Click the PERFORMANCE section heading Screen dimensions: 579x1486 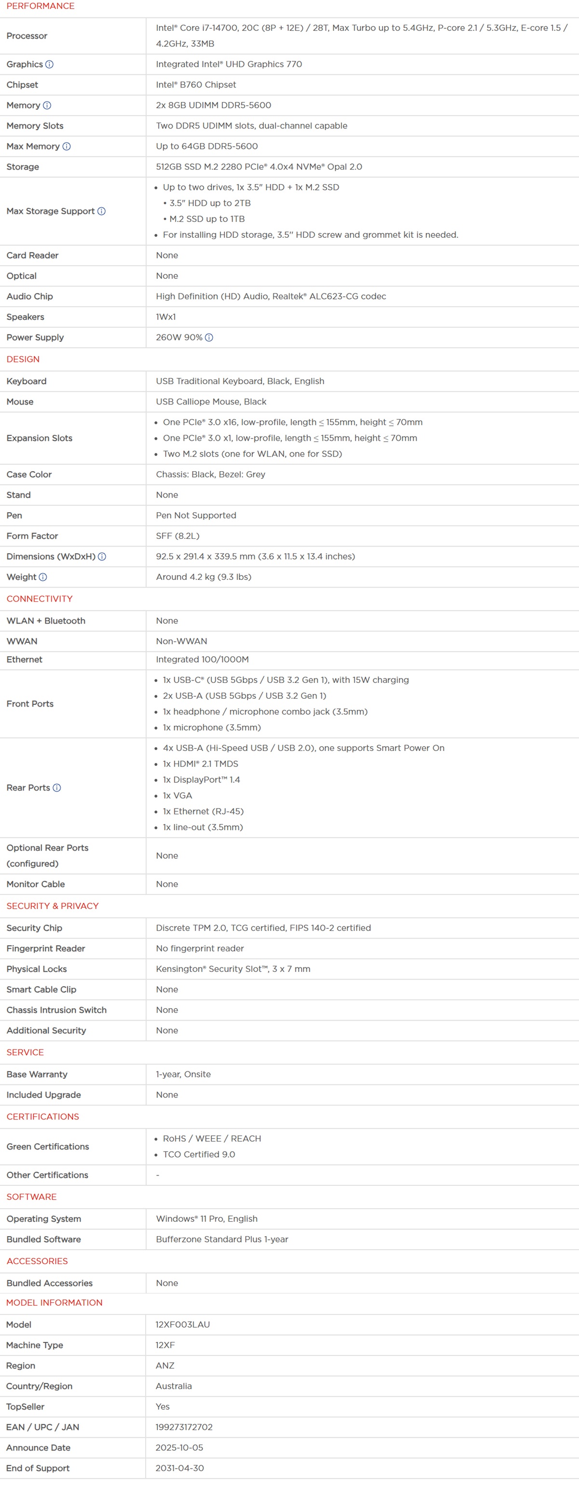[41, 6]
